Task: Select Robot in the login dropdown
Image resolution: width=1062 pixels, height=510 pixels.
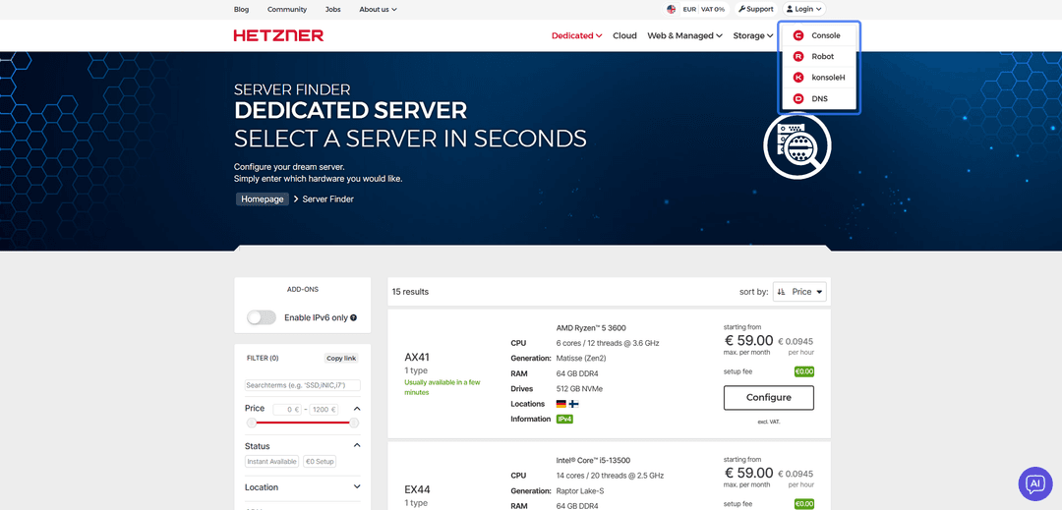Action: tap(819, 56)
